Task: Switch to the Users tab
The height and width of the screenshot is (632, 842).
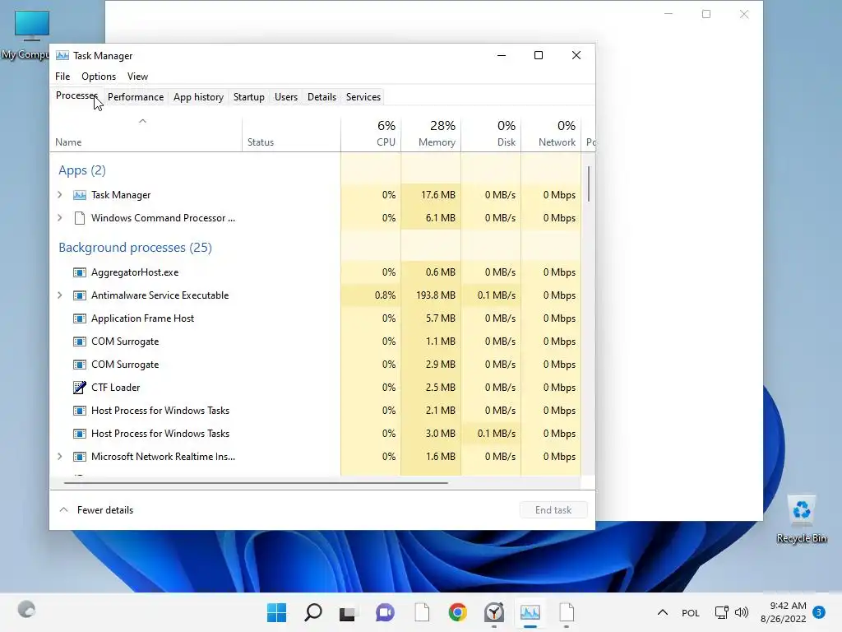Action: coord(285,97)
